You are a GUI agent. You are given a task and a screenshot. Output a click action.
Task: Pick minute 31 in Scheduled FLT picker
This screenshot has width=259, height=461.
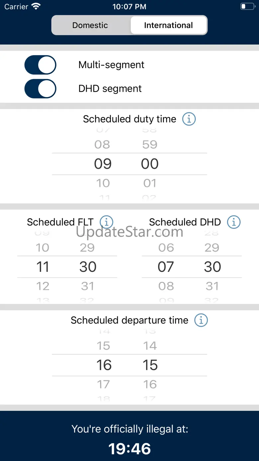(88, 286)
